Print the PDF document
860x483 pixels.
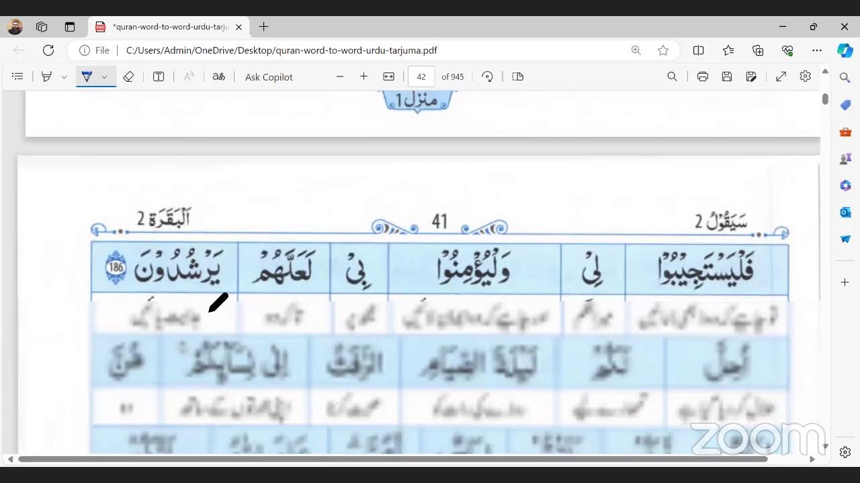pos(703,76)
